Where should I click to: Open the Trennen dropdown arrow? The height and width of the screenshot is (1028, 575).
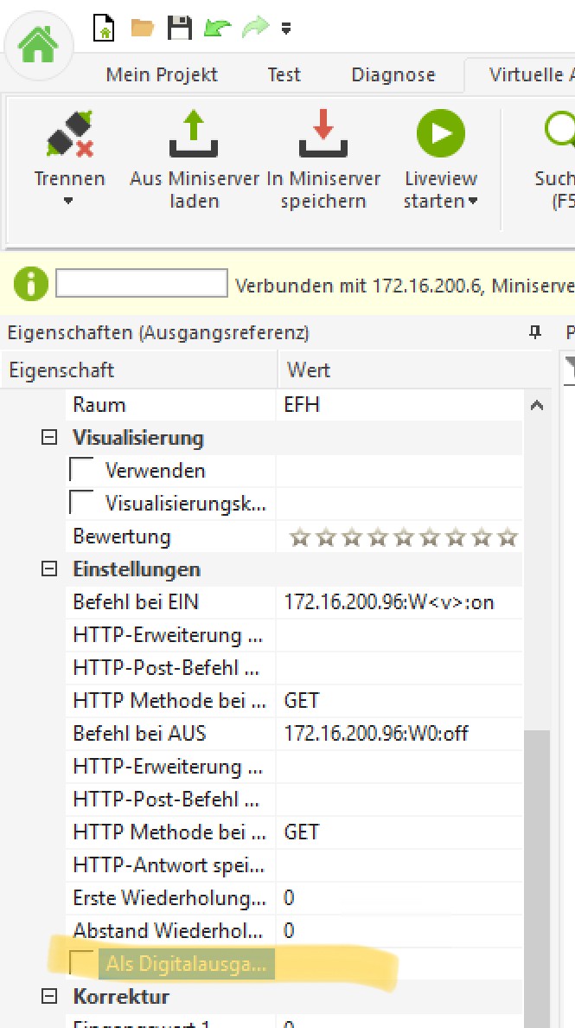(x=69, y=202)
